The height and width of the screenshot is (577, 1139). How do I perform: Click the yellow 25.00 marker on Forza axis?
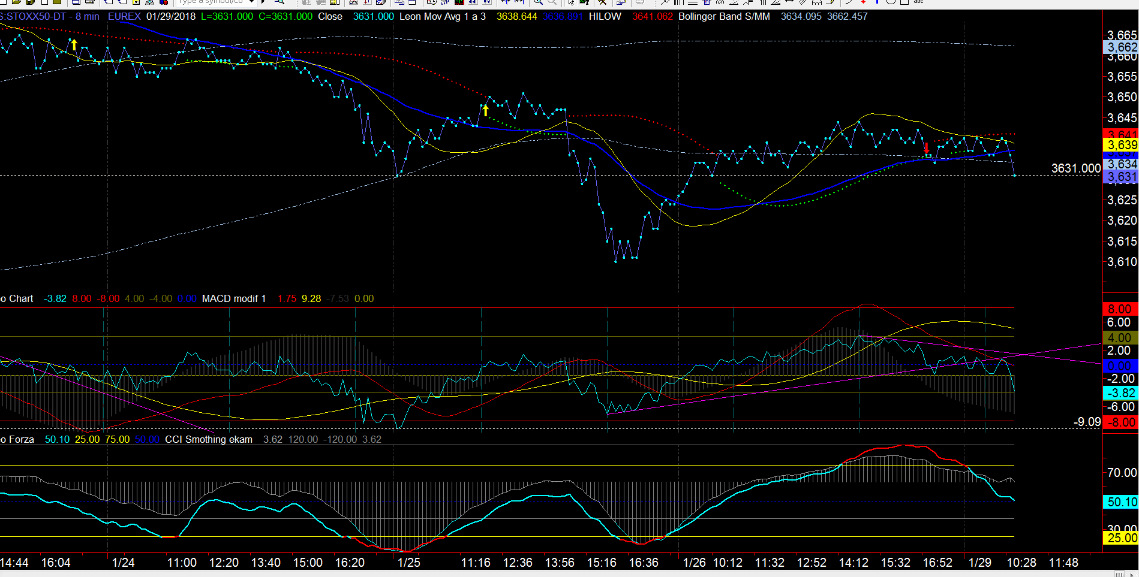coord(1121,538)
